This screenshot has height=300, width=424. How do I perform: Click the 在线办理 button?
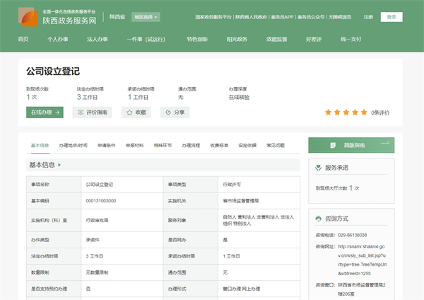pos(45,112)
